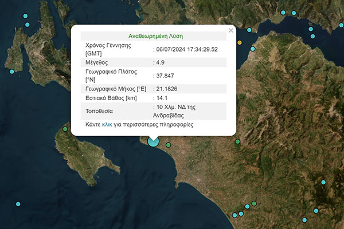Viewport: 344px width, 229px height.
Task: Click the green marker right of the popup's bottom corner
Action: point(237,141)
